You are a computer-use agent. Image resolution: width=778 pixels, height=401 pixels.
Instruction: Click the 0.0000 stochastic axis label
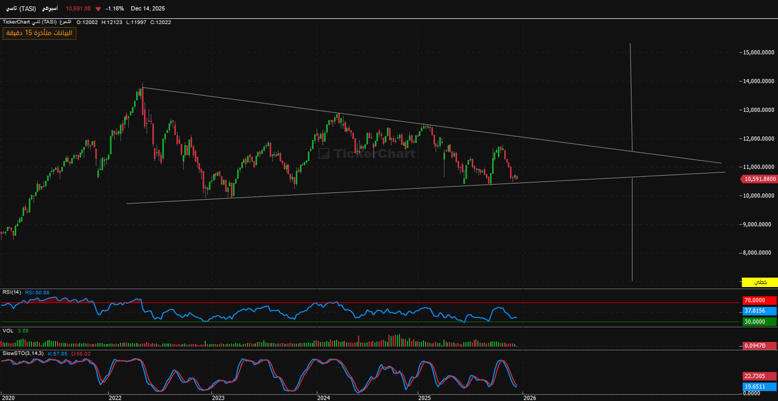(x=752, y=393)
